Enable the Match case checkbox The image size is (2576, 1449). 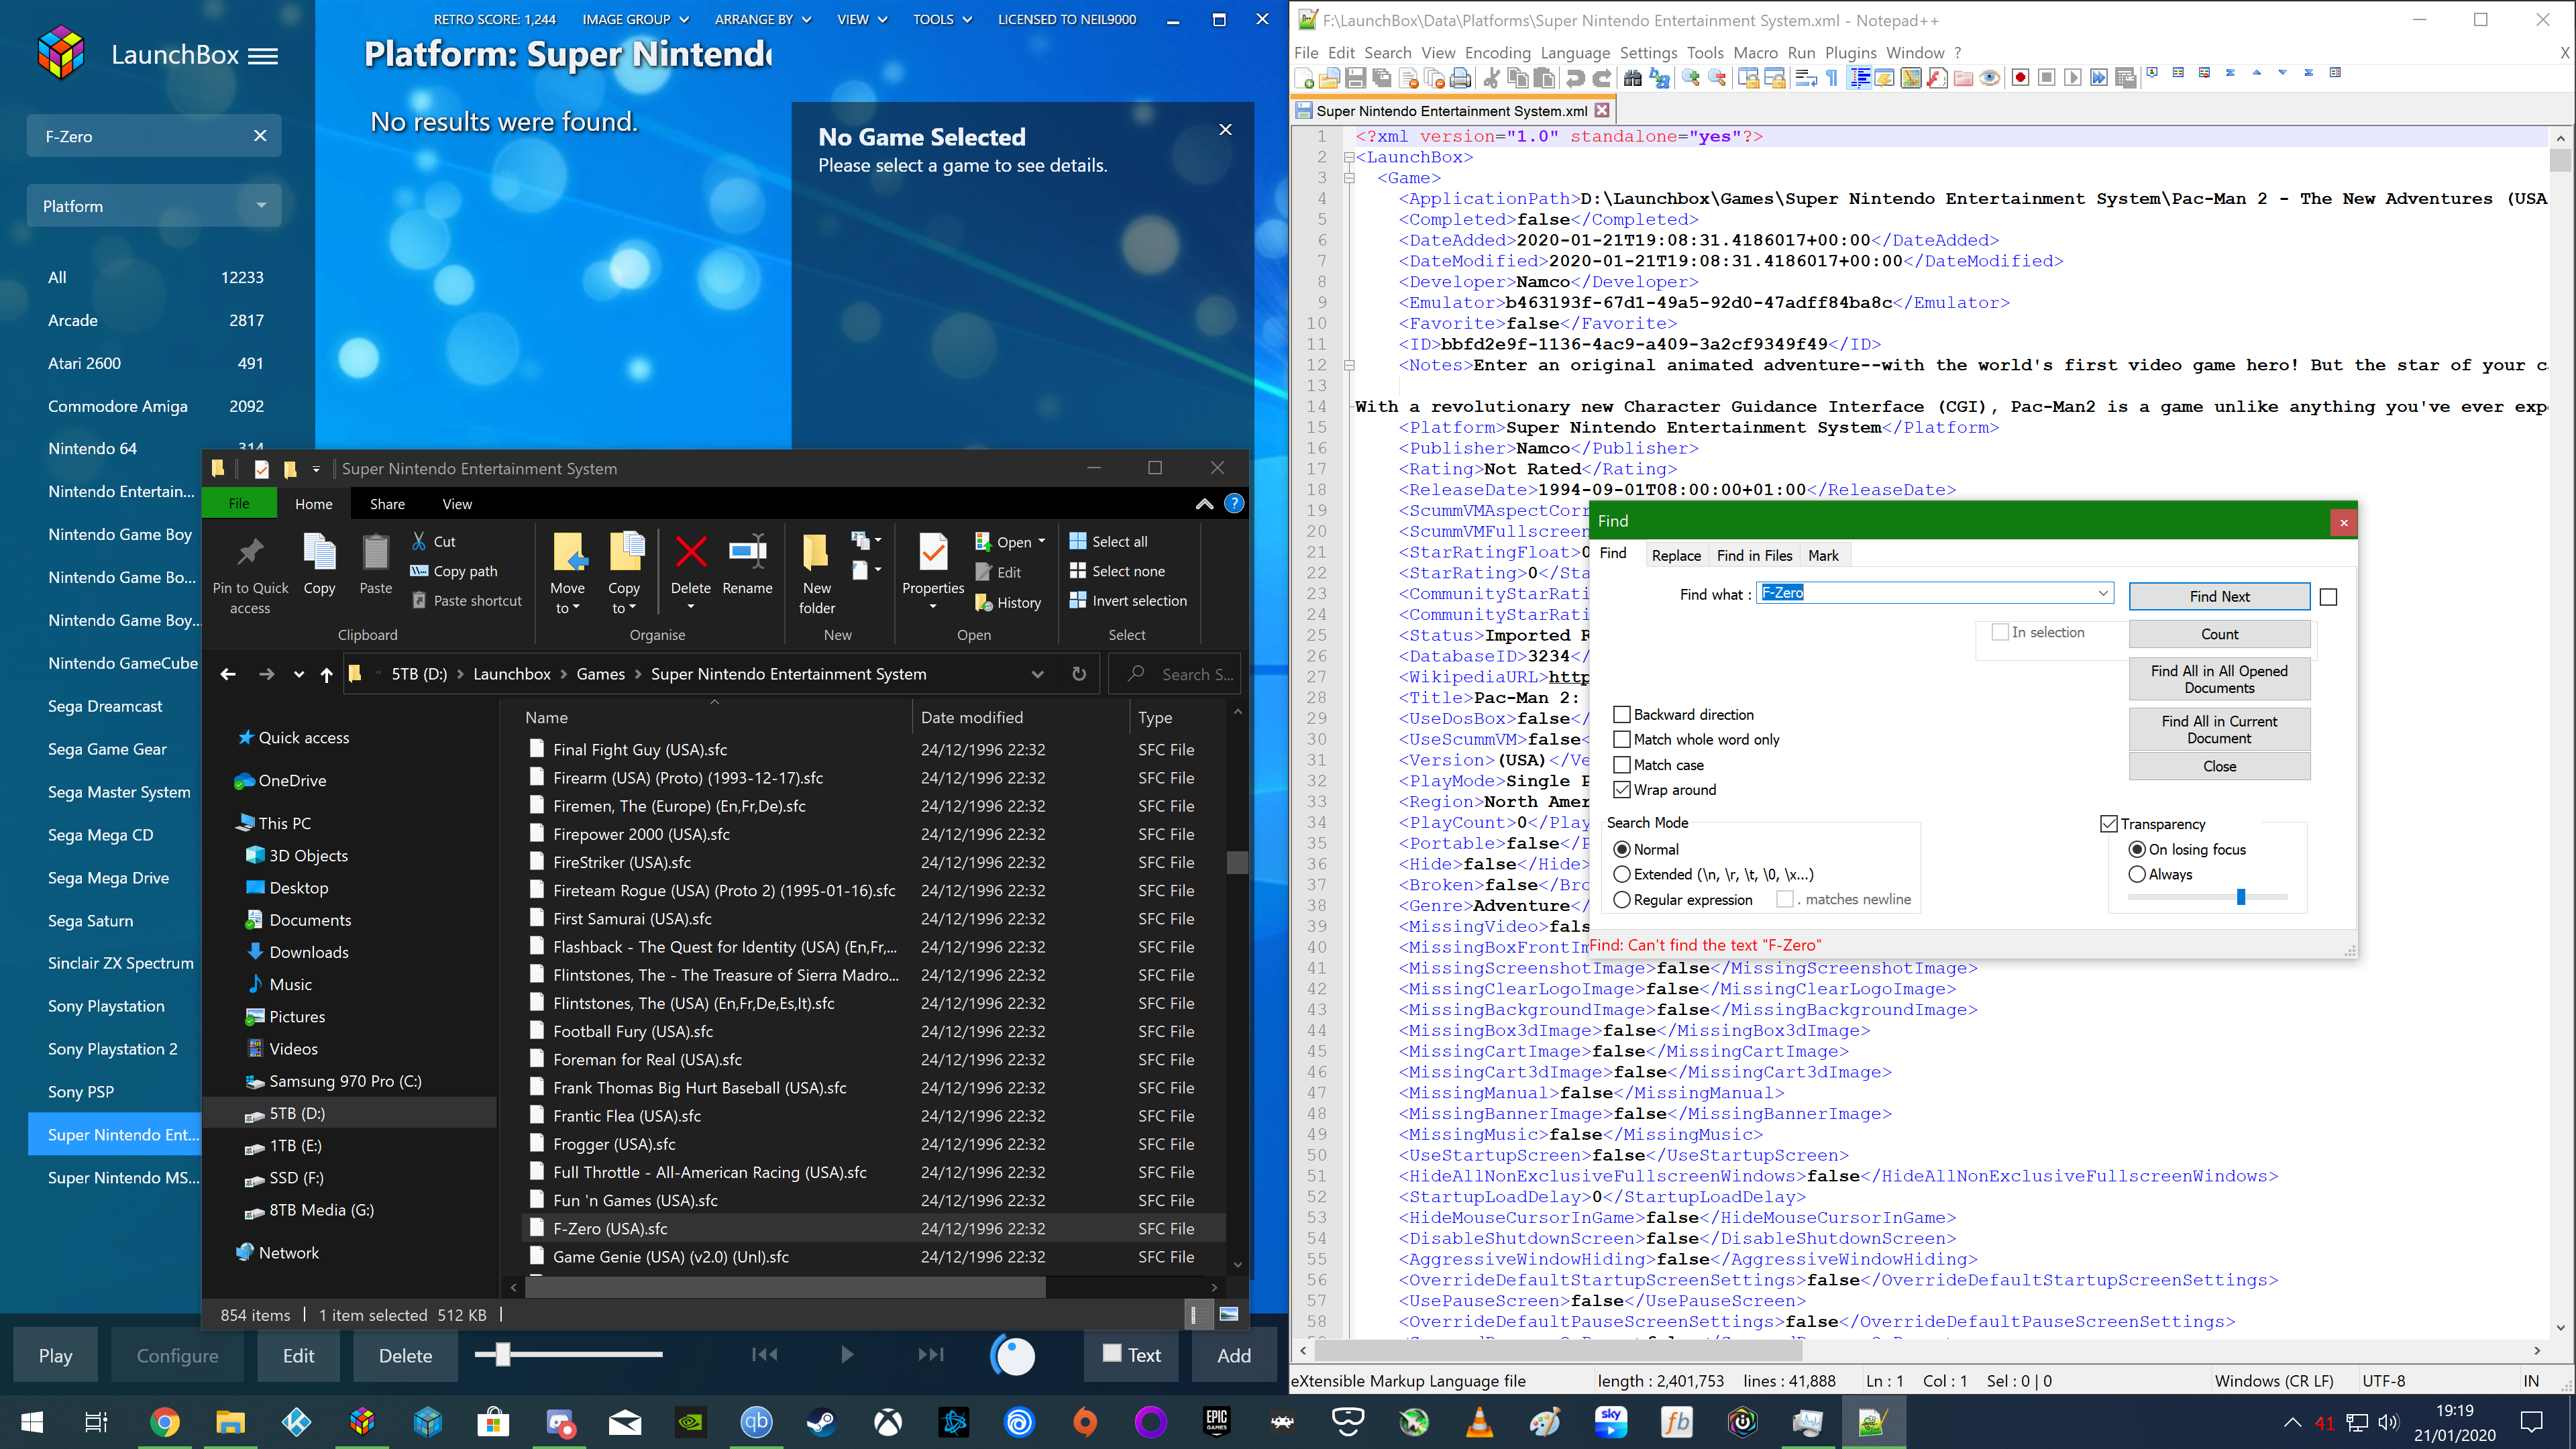(x=1622, y=765)
